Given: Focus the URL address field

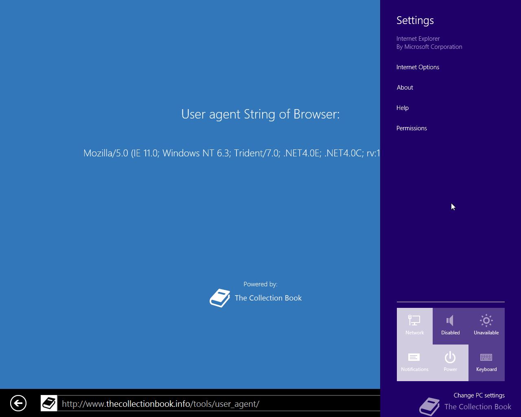Looking at the screenshot, I should 219,404.
